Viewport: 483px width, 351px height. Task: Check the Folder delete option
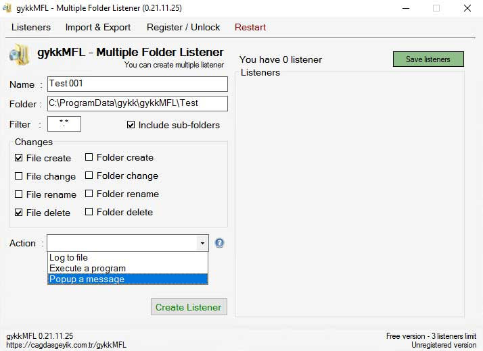tap(89, 212)
